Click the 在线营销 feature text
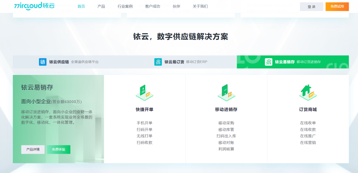This screenshot has height=173, width=358. click(x=308, y=143)
